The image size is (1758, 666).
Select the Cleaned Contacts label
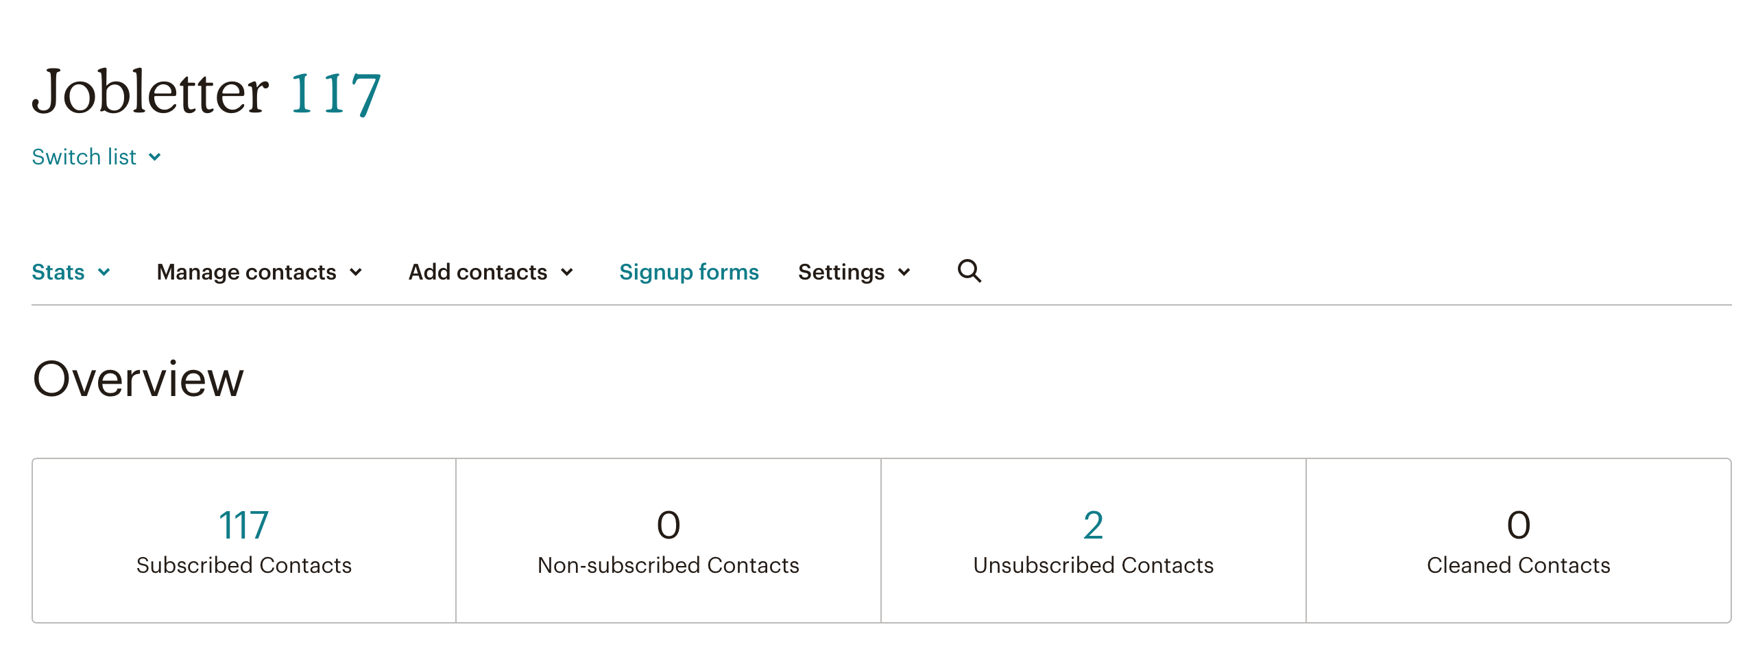[1518, 565]
